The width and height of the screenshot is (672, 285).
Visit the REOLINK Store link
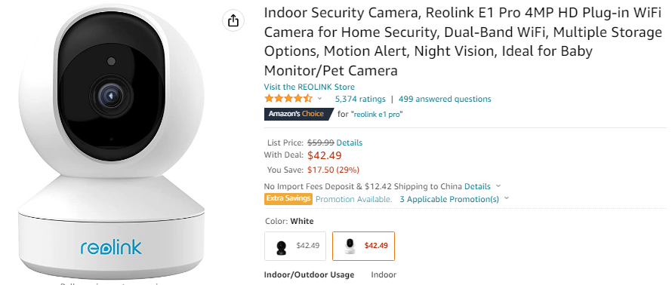pos(310,87)
